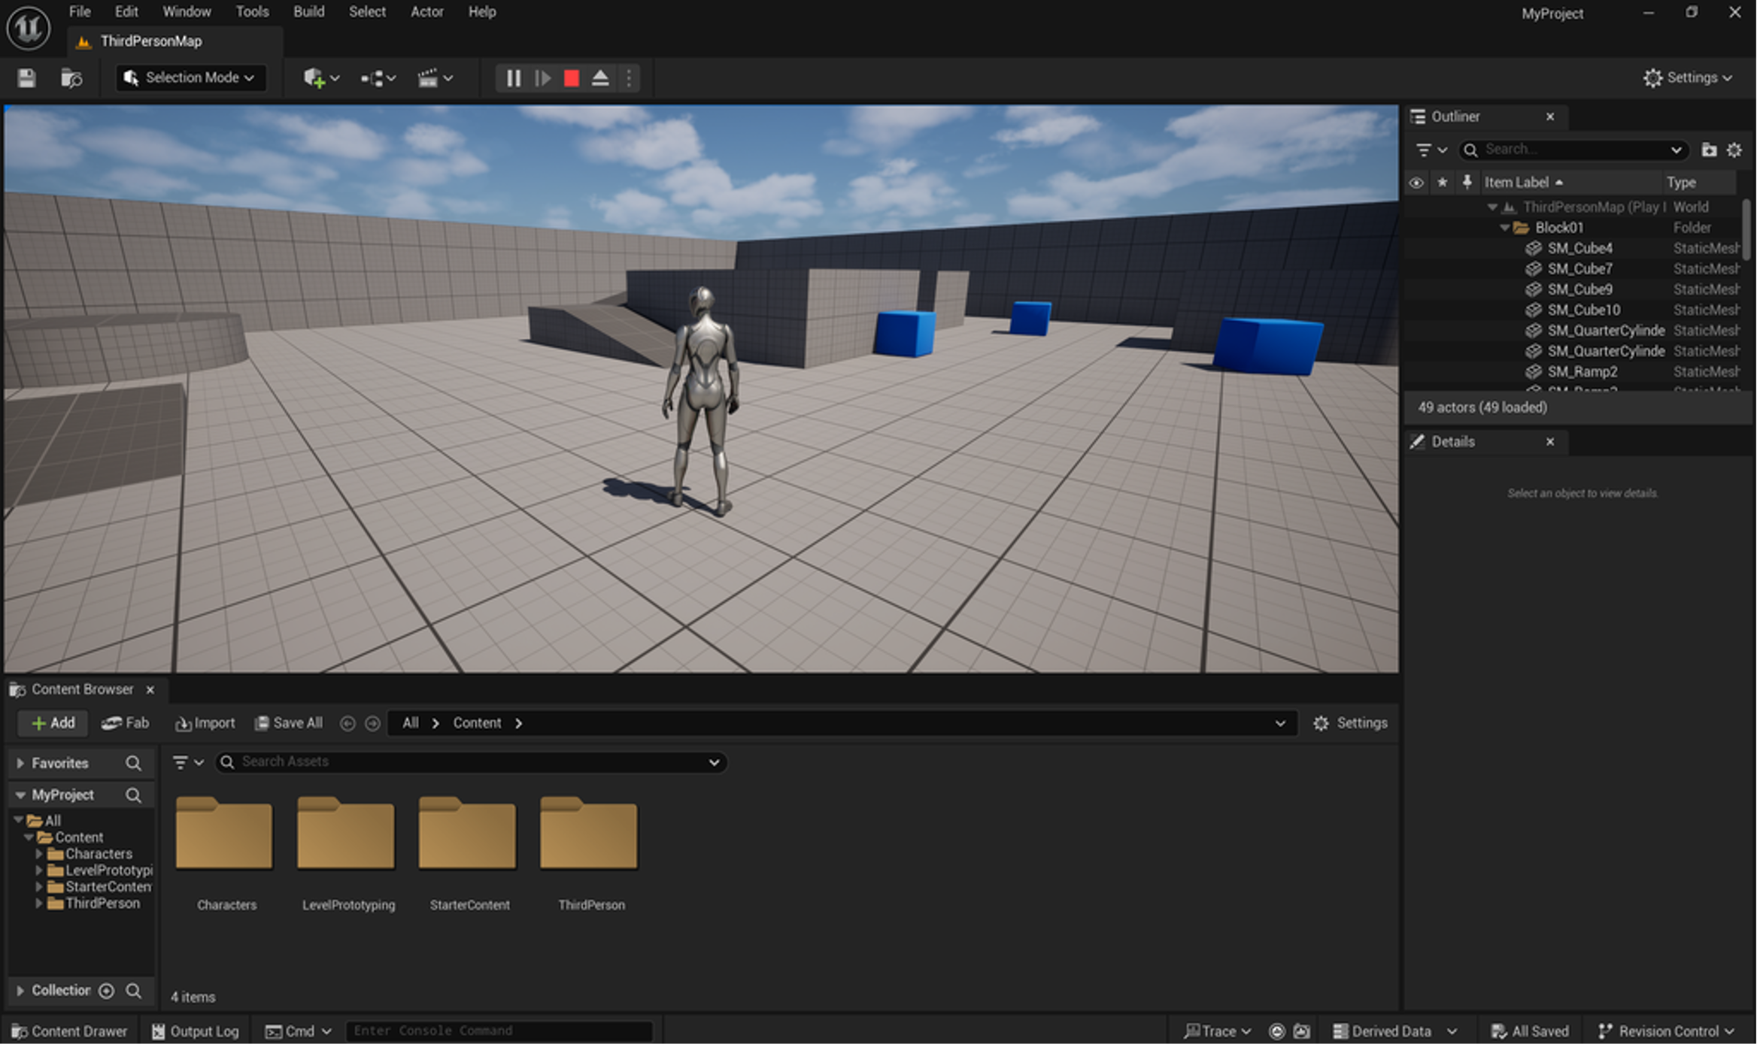Open the Selection Mode dropdown
This screenshot has height=1044, width=1757.
tap(191, 78)
